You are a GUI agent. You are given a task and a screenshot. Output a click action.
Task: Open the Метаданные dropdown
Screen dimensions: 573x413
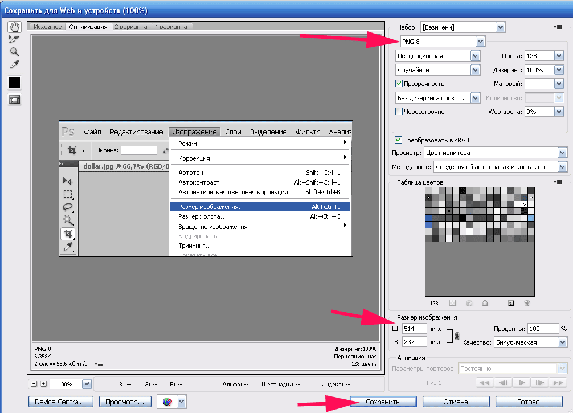point(562,167)
